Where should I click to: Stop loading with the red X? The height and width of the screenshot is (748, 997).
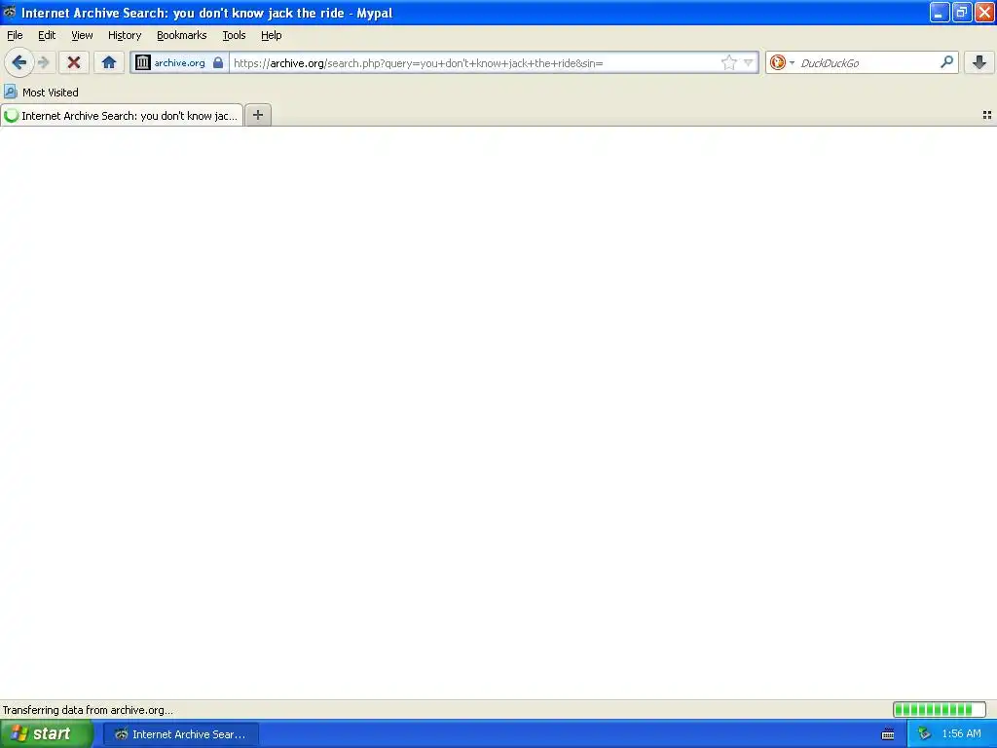point(74,62)
